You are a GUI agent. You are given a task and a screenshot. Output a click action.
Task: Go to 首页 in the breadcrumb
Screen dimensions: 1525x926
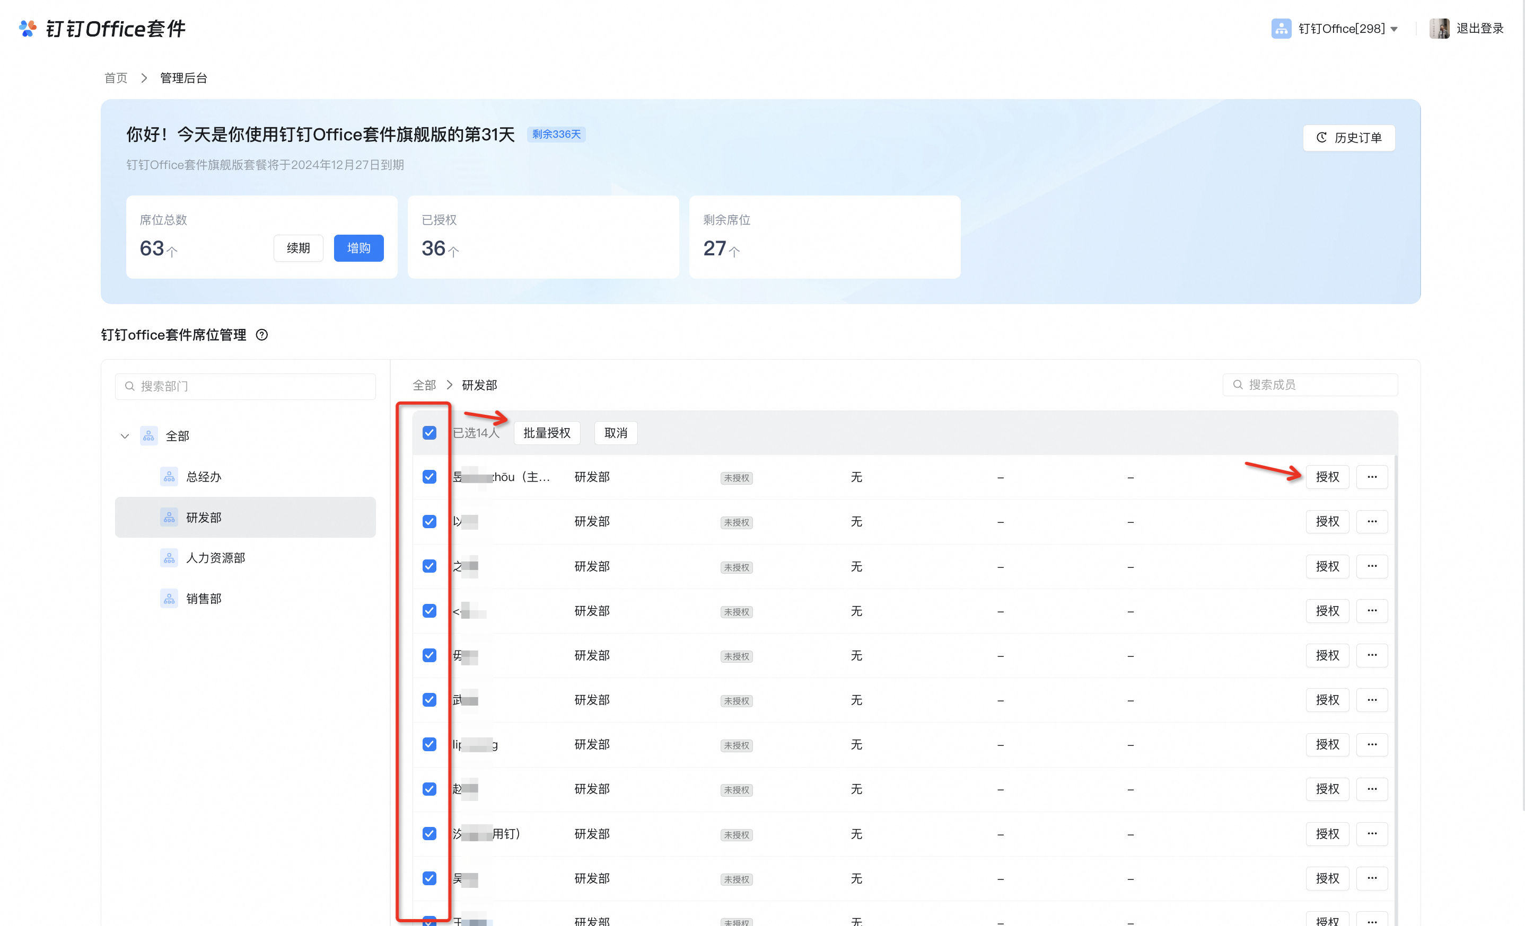coord(116,78)
